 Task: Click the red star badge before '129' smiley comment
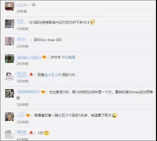(31, 133)
